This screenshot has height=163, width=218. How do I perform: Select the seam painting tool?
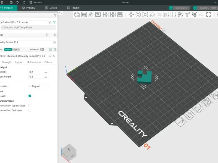tap(173, 14)
